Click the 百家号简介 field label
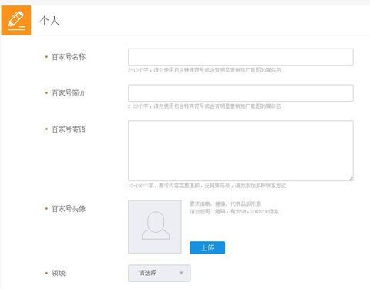This screenshot has height=289, width=370. pos(69,93)
